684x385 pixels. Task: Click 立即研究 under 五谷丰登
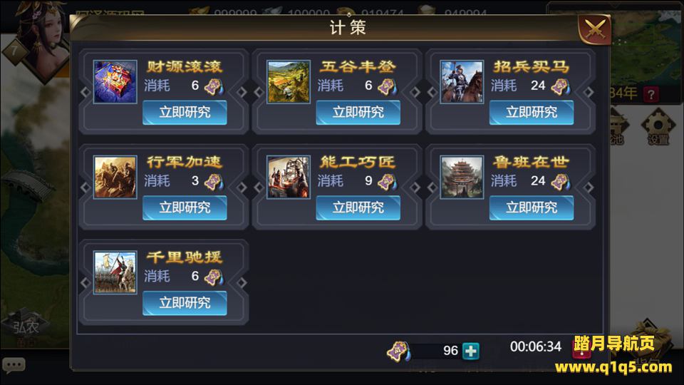tap(358, 113)
